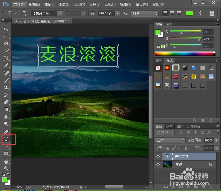Image resolution: width=221 pixels, height=191 pixels.
Task: Toggle lock all for layer
Action: (186, 148)
